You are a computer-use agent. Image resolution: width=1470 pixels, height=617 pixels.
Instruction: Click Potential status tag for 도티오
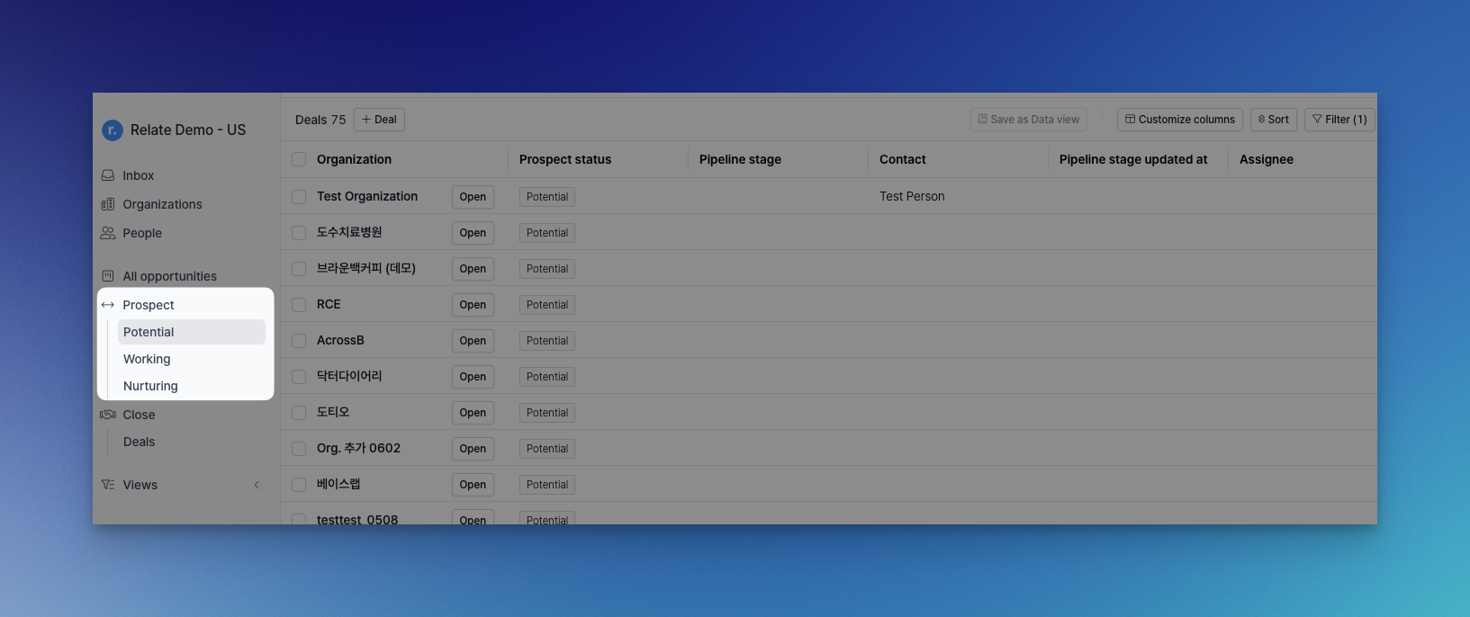coord(547,413)
